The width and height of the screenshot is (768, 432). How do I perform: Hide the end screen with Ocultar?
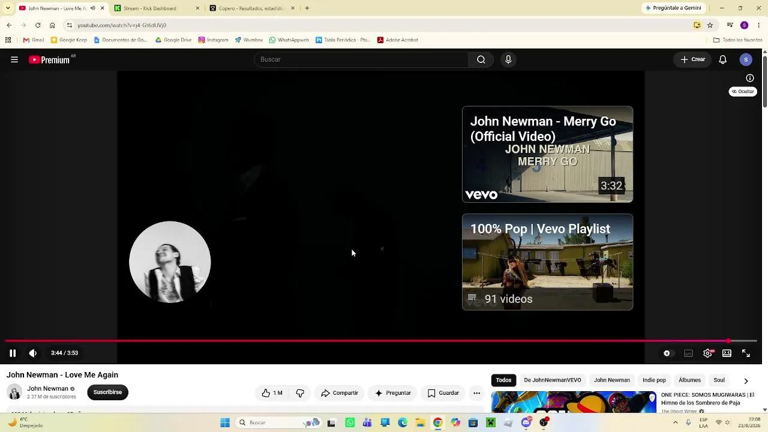tap(743, 92)
